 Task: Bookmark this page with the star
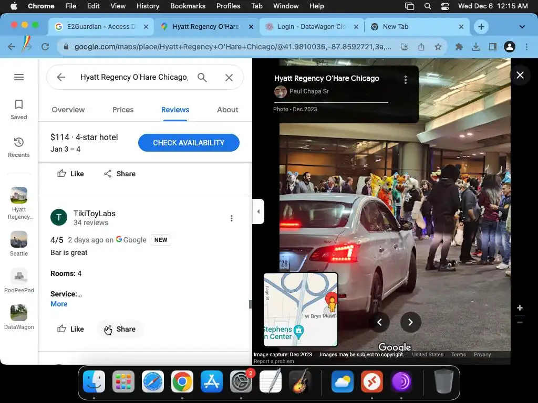438,47
